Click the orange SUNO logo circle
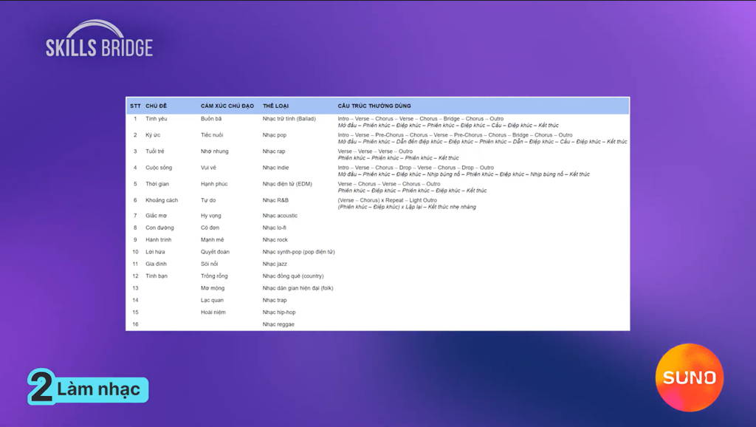Viewport: 756px width, 427px height. pyautogui.click(x=689, y=378)
